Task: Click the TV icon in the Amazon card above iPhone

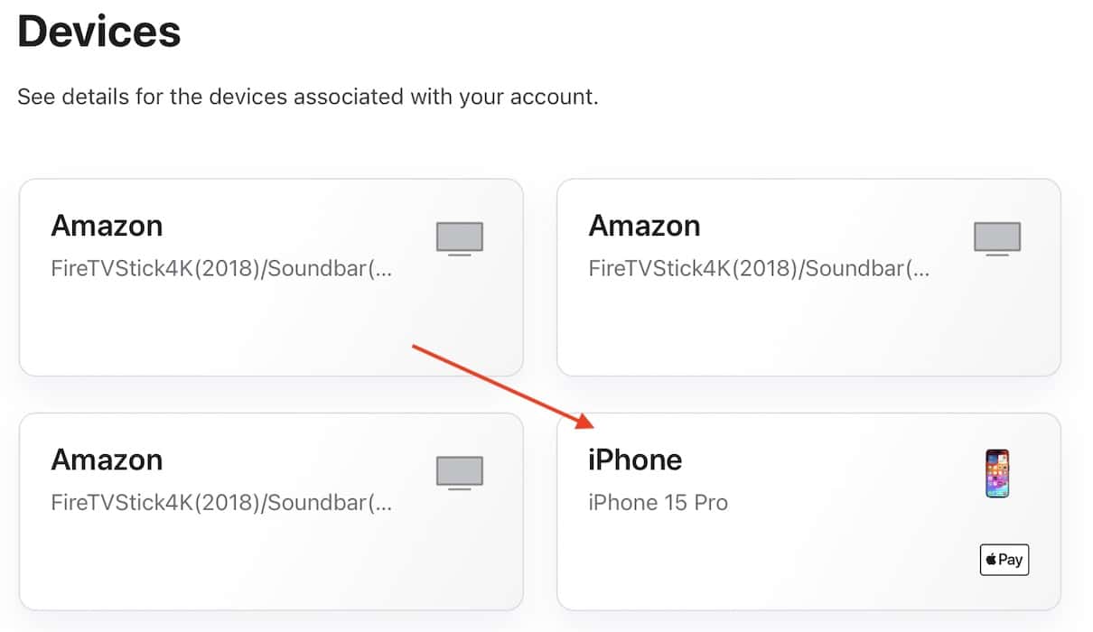Action: pos(997,238)
